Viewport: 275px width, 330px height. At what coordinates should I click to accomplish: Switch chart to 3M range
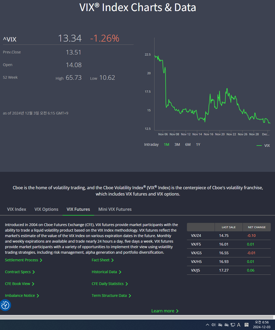coord(177,144)
